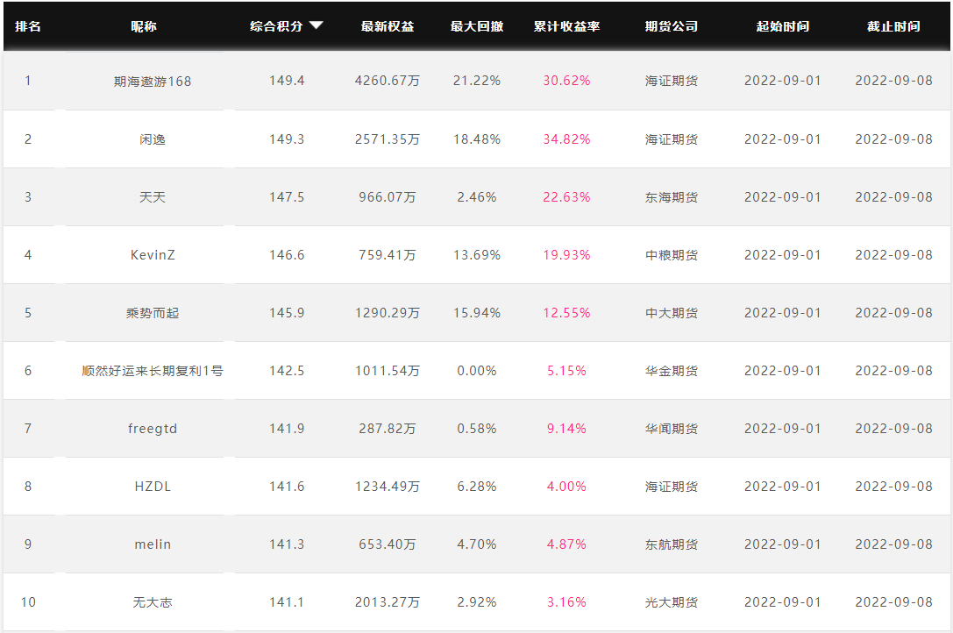Click drawdown value 21.22%
Screen dimensions: 953x633
click(477, 81)
